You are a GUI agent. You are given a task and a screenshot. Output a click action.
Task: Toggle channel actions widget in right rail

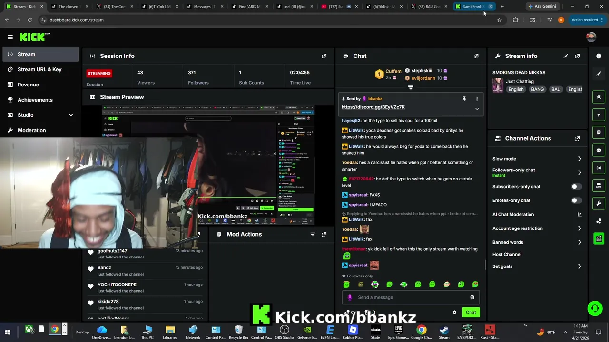(x=599, y=185)
